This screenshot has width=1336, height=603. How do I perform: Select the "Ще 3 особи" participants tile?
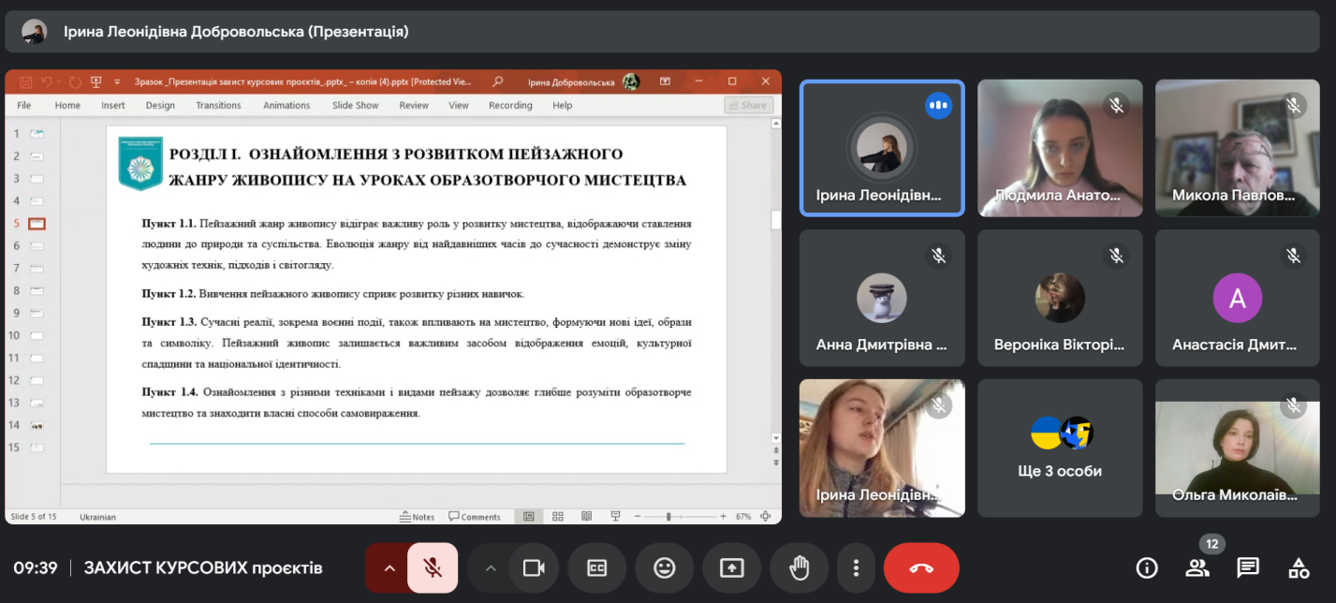[1060, 448]
